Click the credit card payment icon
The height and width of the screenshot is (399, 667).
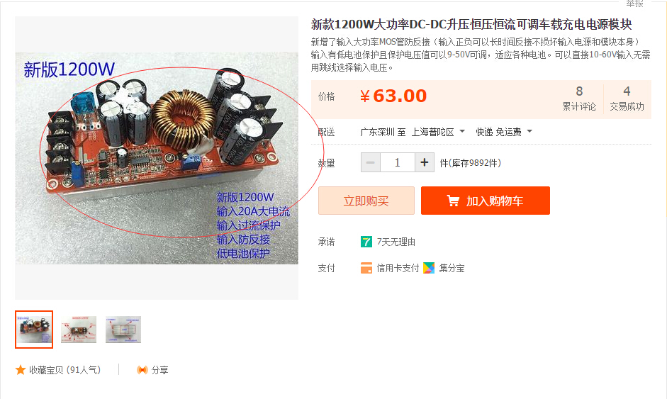(x=366, y=268)
